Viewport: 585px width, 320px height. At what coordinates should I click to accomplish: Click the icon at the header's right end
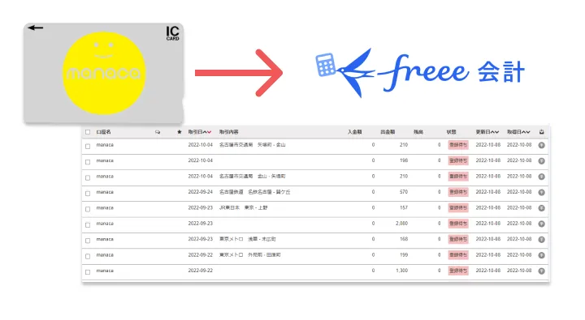coord(541,132)
